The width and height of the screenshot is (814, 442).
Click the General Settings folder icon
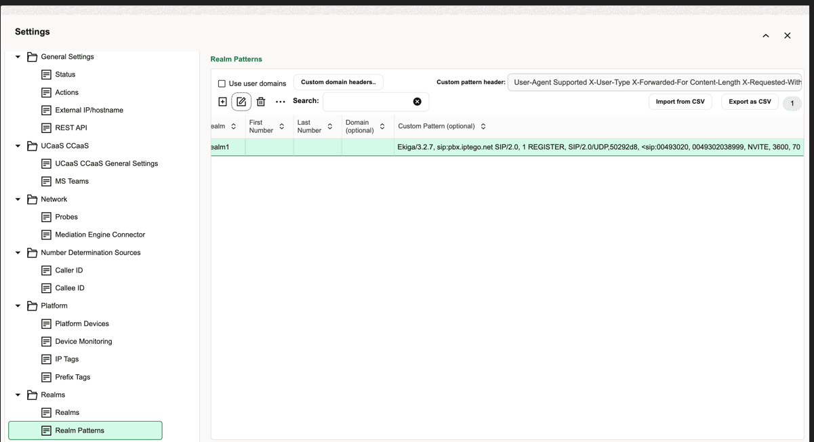coord(32,56)
